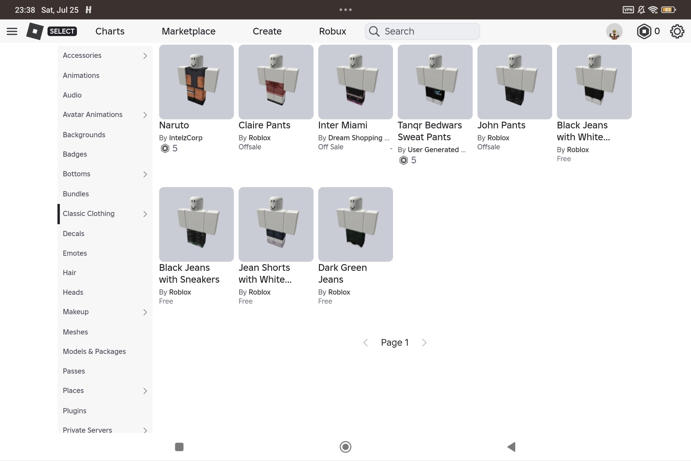Open the Marketplace tab
Viewport: 691px width, 461px height.
pyautogui.click(x=189, y=31)
